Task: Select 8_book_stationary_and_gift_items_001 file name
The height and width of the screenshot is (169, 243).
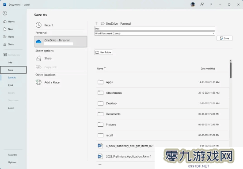Action: pyautogui.click(x=130, y=146)
